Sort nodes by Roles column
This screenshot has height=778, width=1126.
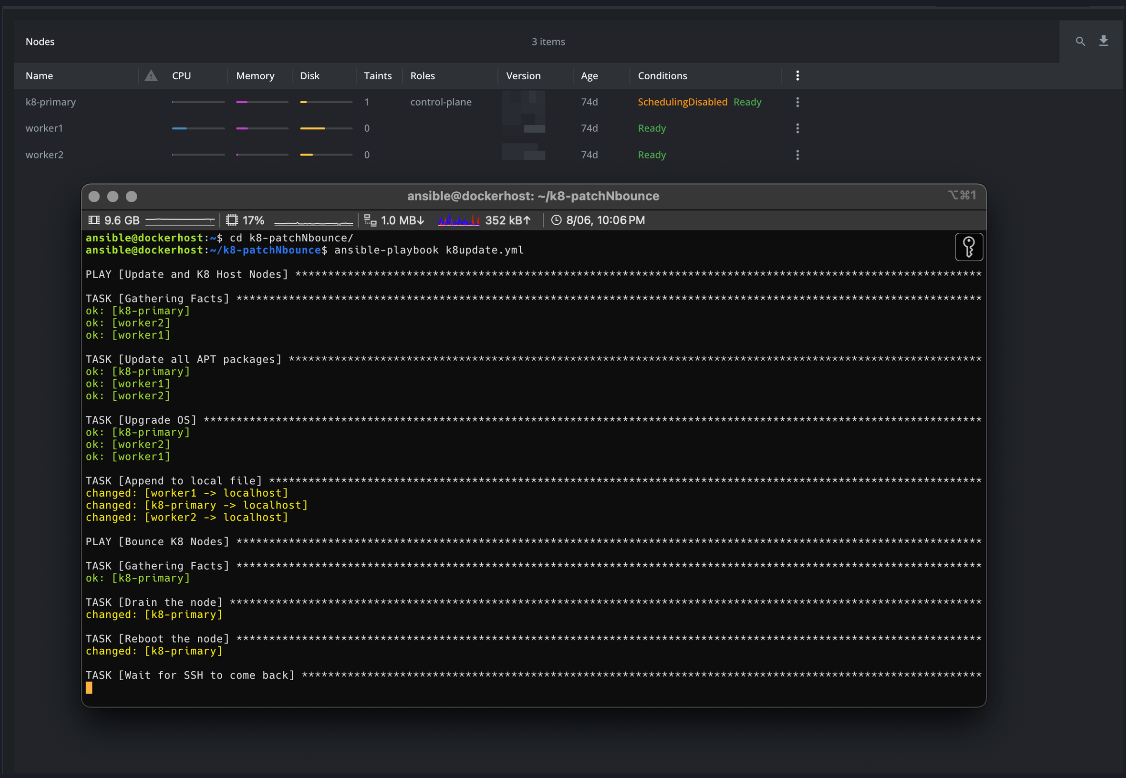422,75
